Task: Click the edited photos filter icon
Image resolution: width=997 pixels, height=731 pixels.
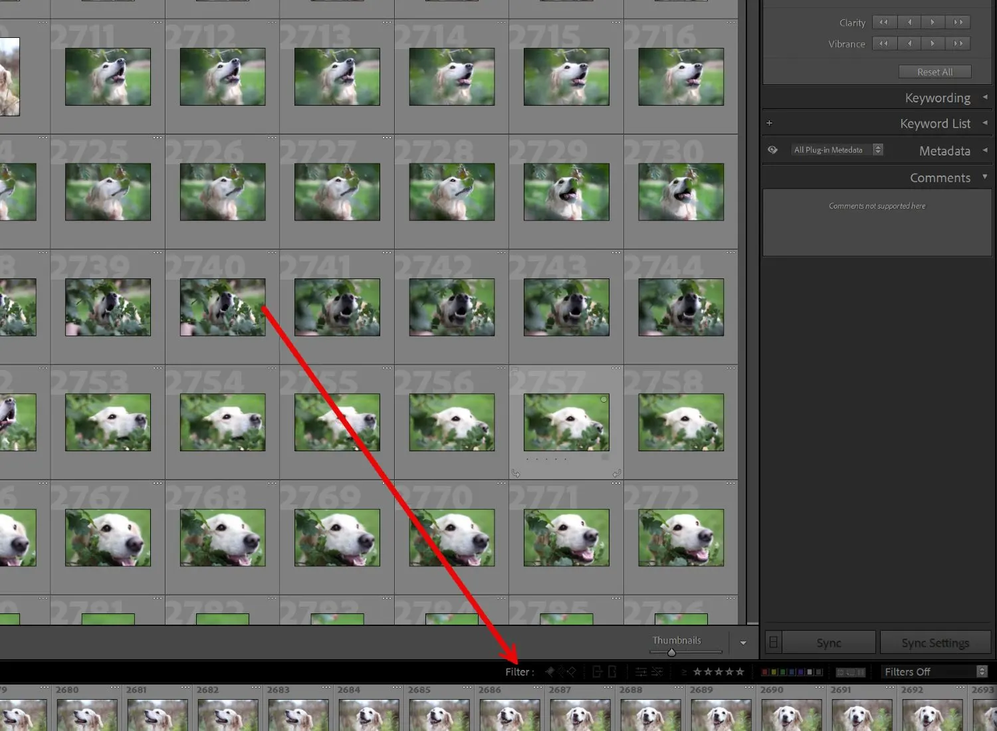Action: pos(641,671)
